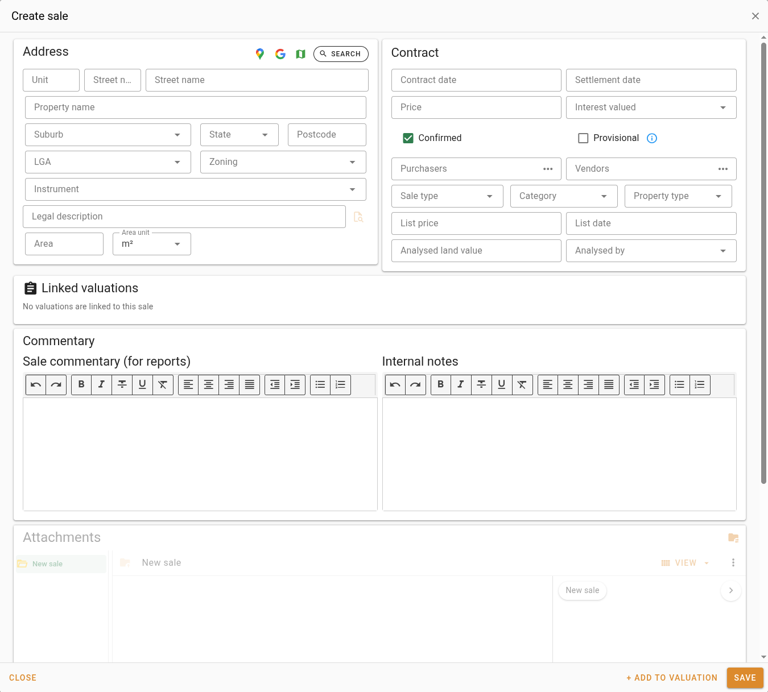Toggle italic in Sale commentary editor

coord(102,385)
